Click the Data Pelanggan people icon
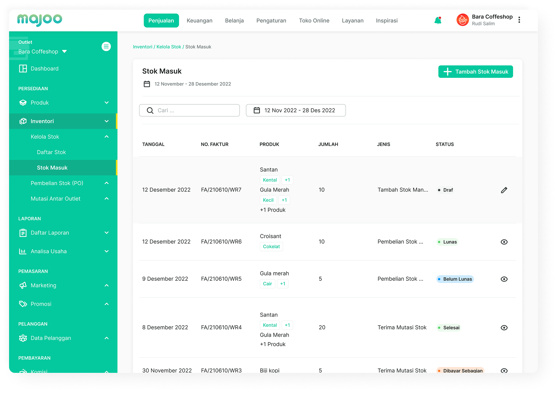Screen dimensions: 559x394 tap(23, 338)
